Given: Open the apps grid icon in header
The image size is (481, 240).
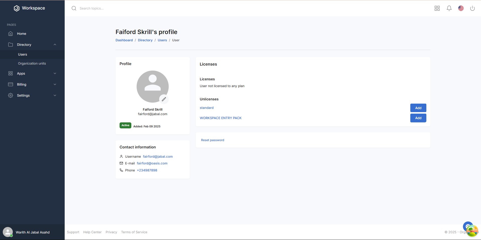Looking at the screenshot, I should tap(437, 8).
